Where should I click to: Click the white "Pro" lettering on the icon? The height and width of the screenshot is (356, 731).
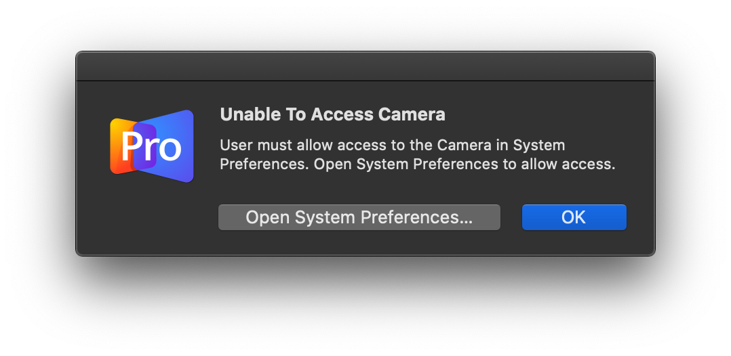pos(151,147)
